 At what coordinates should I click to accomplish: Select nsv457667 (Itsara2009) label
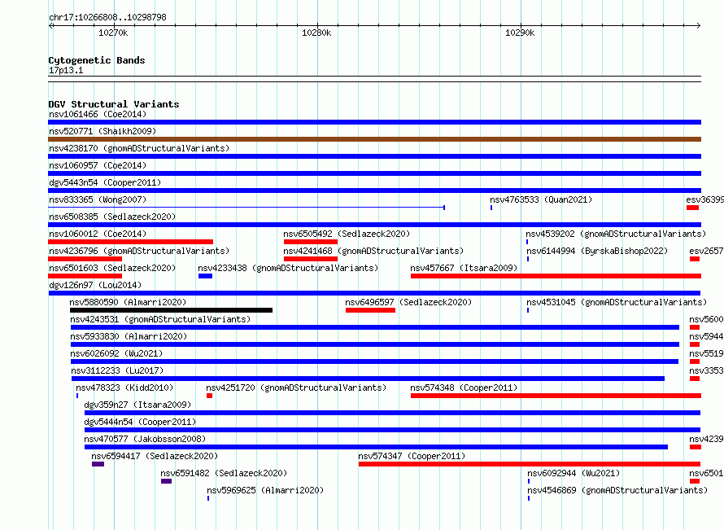(464, 268)
